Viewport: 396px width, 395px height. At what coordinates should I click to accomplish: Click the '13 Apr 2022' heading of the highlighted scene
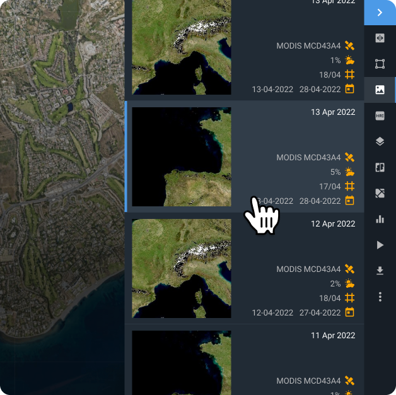tap(333, 112)
